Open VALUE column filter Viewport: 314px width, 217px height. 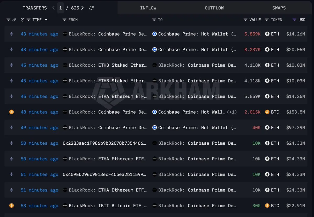[x=245, y=20]
